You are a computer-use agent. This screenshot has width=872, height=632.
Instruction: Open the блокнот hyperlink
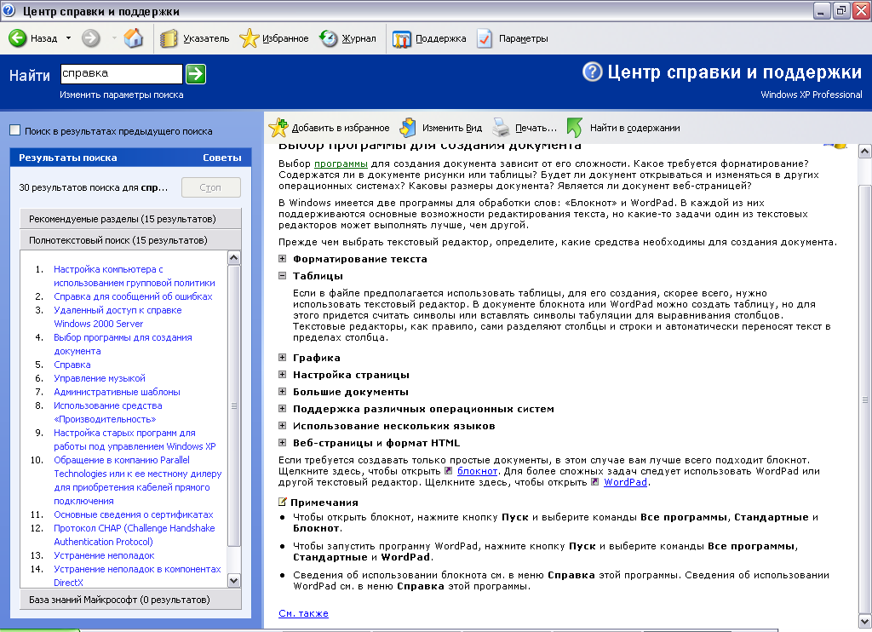pos(477,471)
